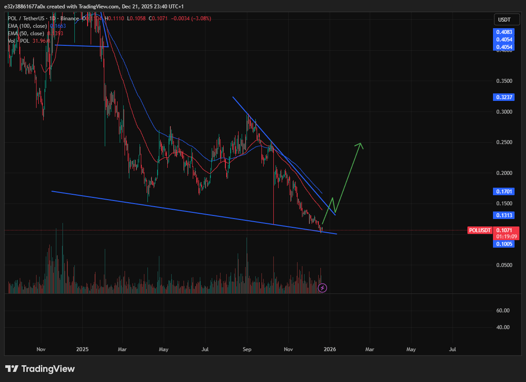Click the TradingView logo at the bottom
Viewport: 526px width, 382px height.
pyautogui.click(x=40, y=369)
